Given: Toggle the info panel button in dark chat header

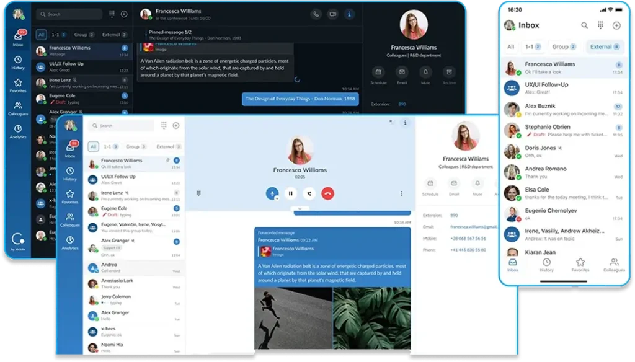Looking at the screenshot, I should pos(350,14).
